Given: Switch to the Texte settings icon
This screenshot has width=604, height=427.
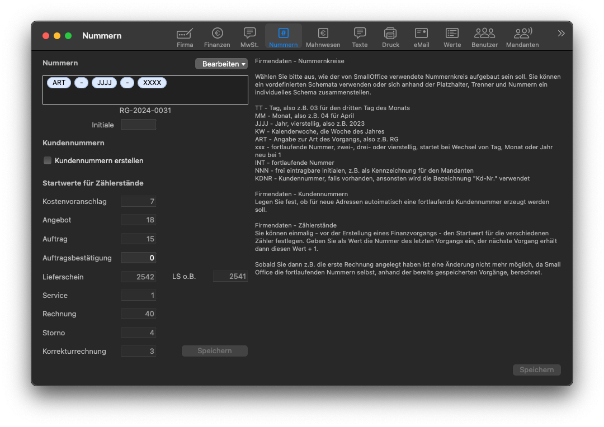Looking at the screenshot, I should click(360, 34).
